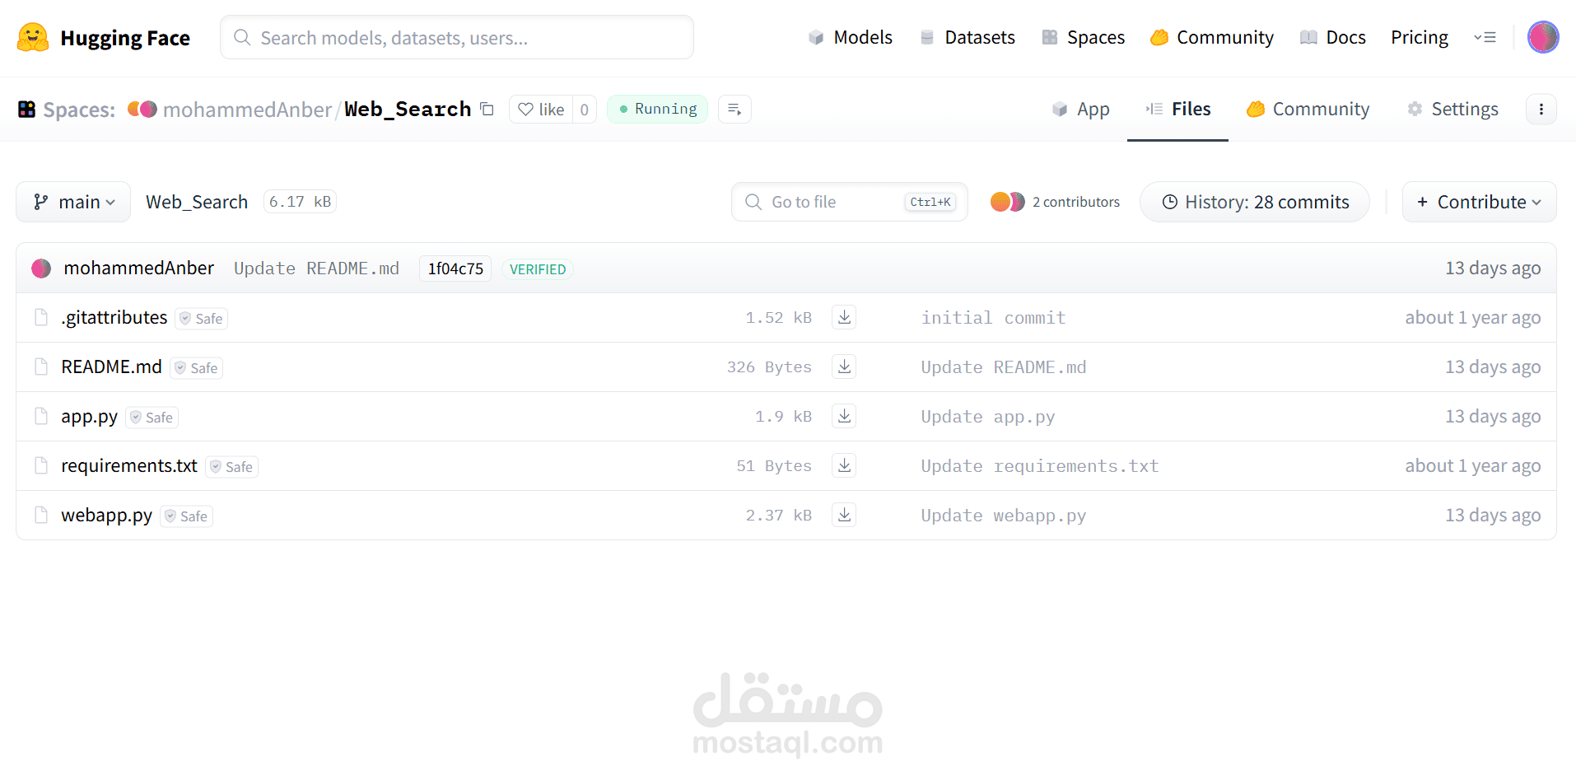Image resolution: width=1576 pixels, height=775 pixels.
Task: Open Docs in the top navigation
Action: [x=1333, y=37]
